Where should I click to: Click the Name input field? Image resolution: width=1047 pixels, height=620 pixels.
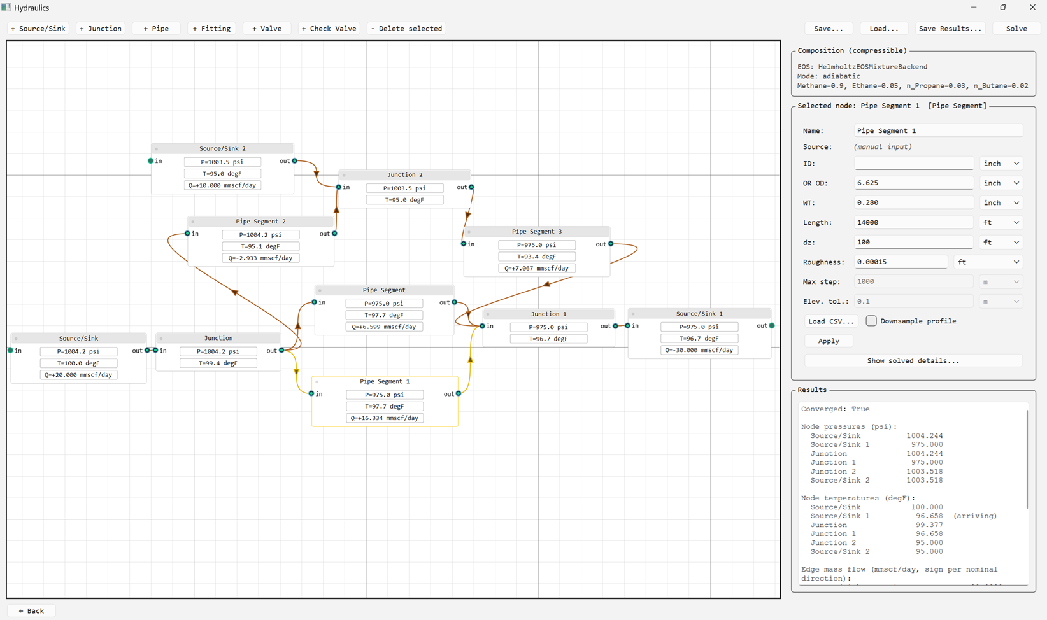point(938,131)
